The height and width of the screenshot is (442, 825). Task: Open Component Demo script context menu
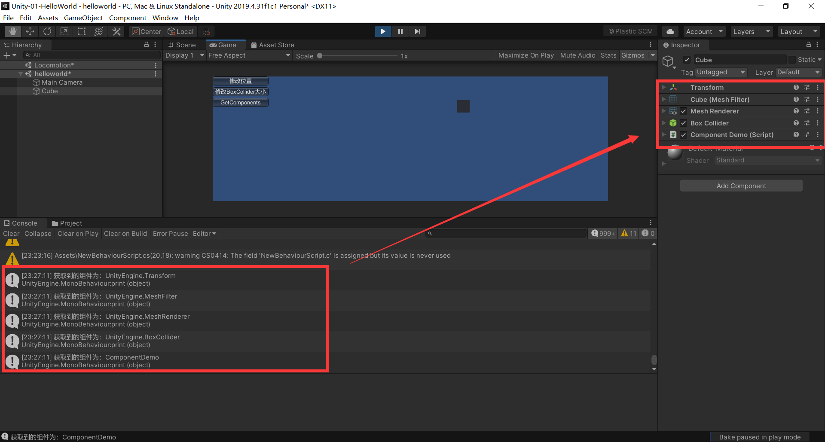point(818,134)
